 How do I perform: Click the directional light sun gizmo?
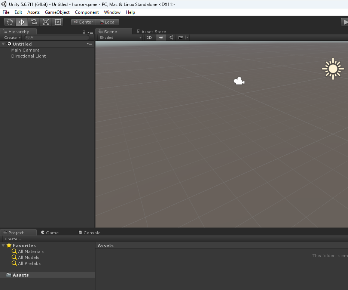pyautogui.click(x=333, y=69)
